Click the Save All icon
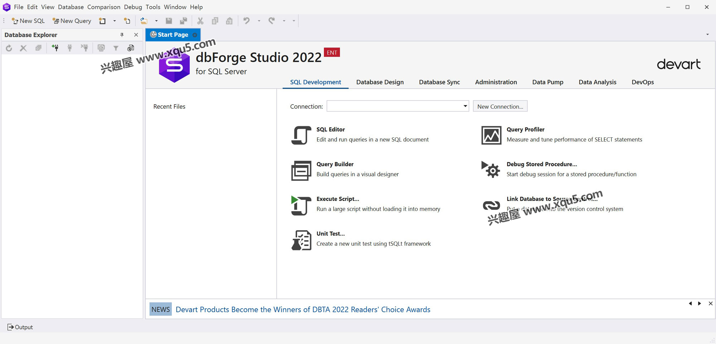This screenshot has width=716, height=344. tap(183, 21)
